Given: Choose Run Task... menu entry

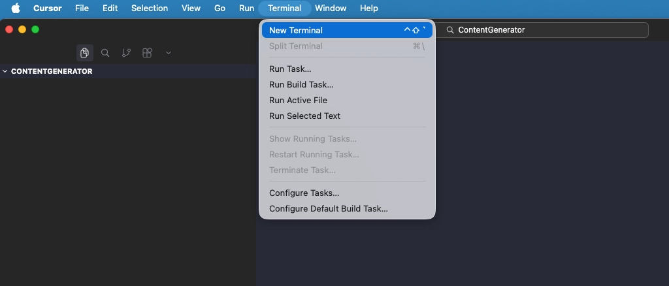Looking at the screenshot, I should (290, 69).
